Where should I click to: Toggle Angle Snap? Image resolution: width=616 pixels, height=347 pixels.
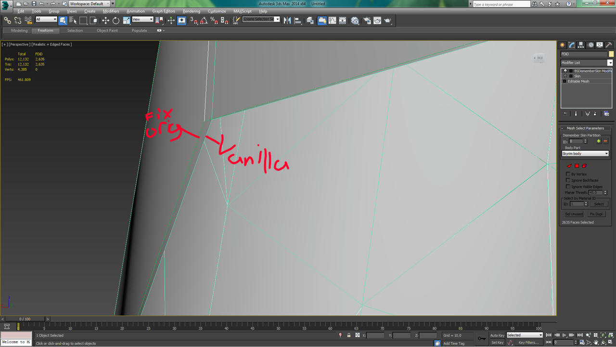[204, 20]
